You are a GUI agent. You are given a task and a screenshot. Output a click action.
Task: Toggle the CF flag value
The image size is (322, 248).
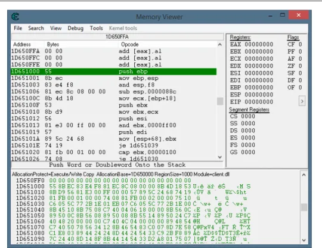point(300,44)
